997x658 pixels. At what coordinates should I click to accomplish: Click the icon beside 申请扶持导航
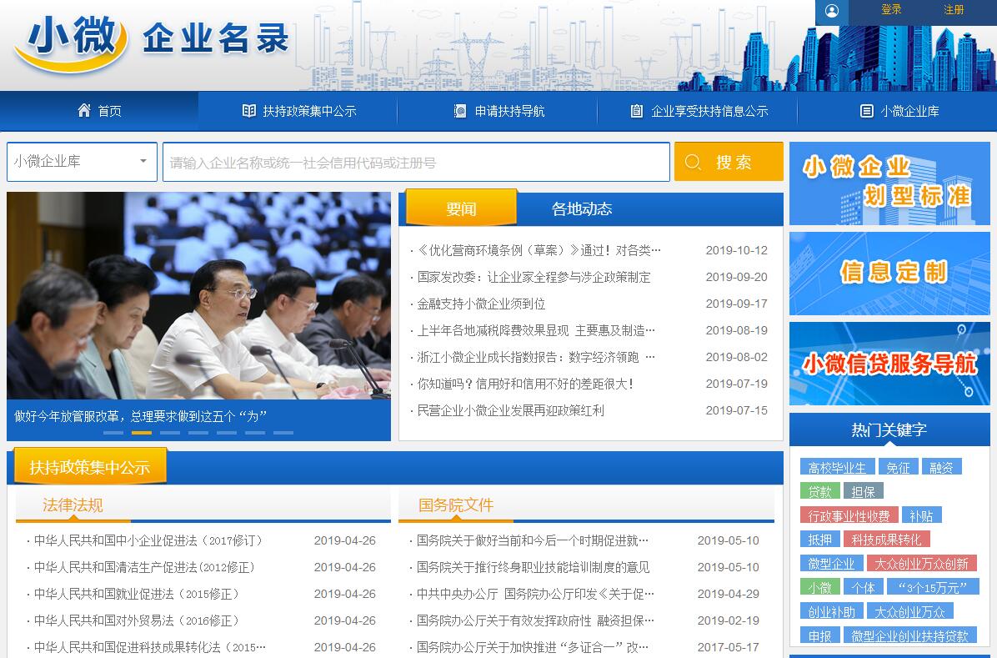pos(460,111)
